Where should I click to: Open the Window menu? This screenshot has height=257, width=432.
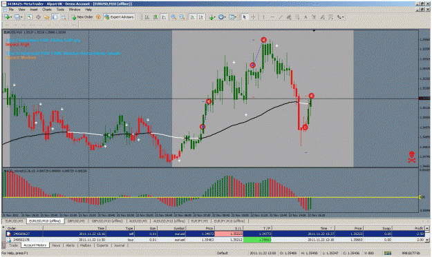(75, 10)
